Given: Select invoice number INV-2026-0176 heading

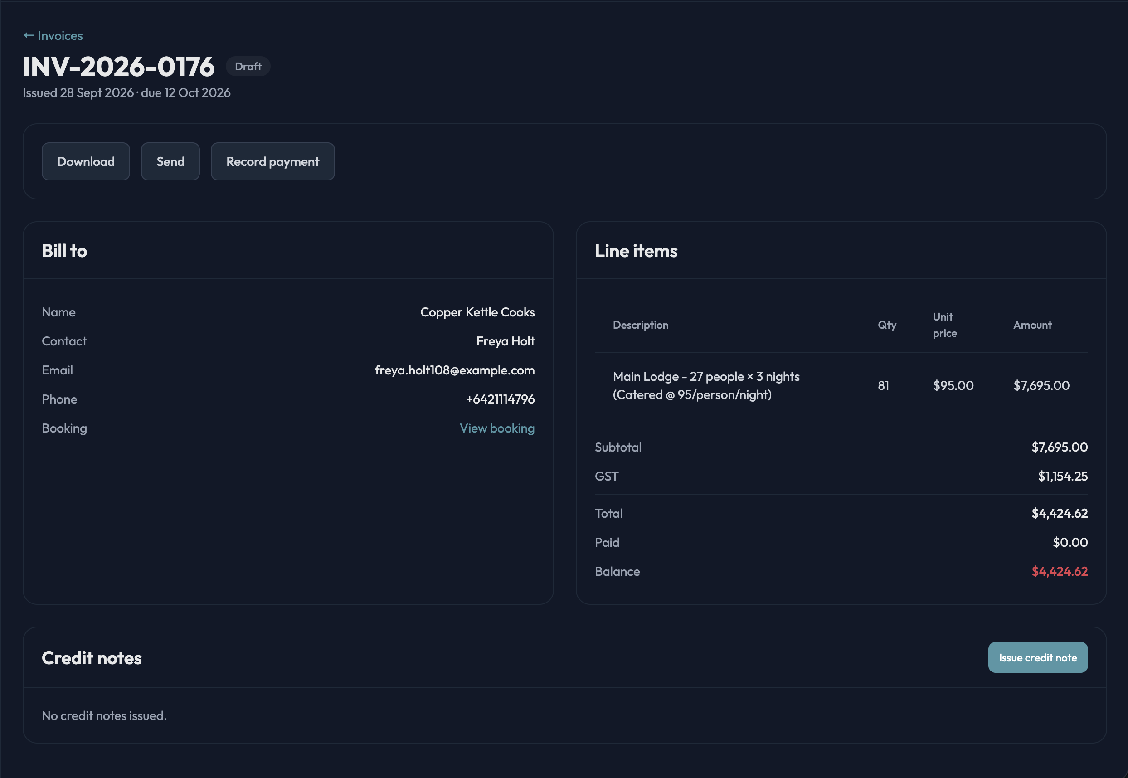Looking at the screenshot, I should point(118,66).
